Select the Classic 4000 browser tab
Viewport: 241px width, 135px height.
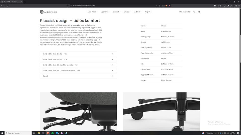click(x=12, y=2)
